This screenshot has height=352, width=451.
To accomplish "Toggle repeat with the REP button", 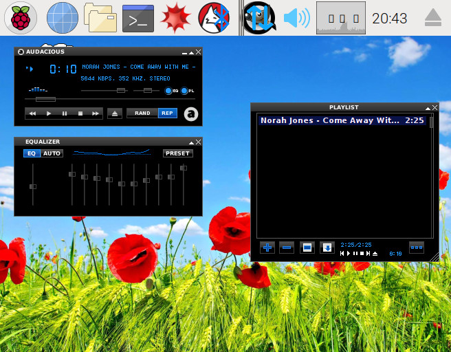I will point(167,113).
